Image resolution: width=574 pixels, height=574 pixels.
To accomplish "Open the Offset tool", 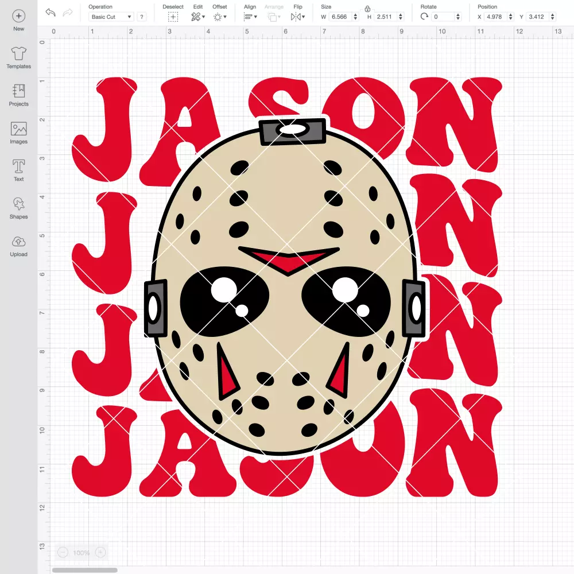I will [220, 17].
